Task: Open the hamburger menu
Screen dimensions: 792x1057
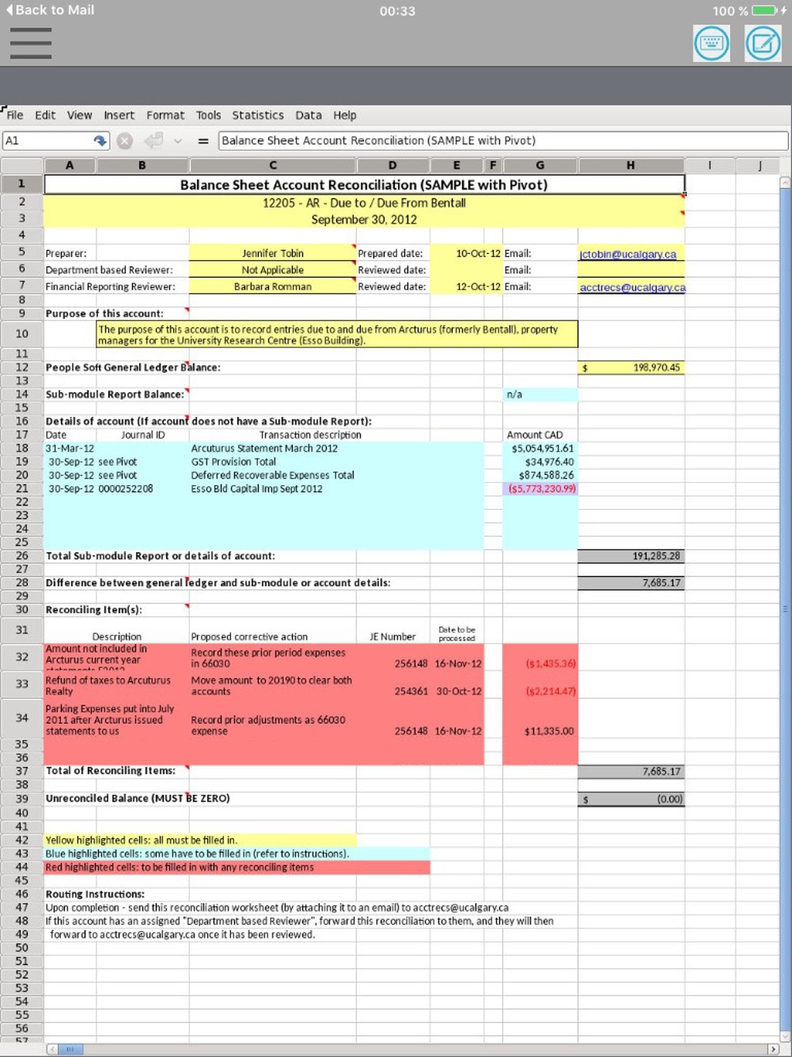Action: [31, 43]
